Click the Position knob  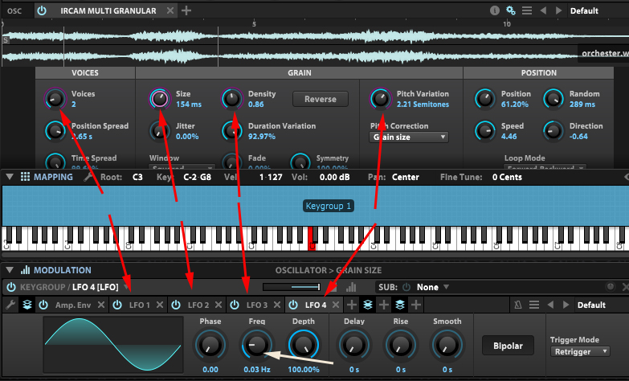[x=485, y=98]
